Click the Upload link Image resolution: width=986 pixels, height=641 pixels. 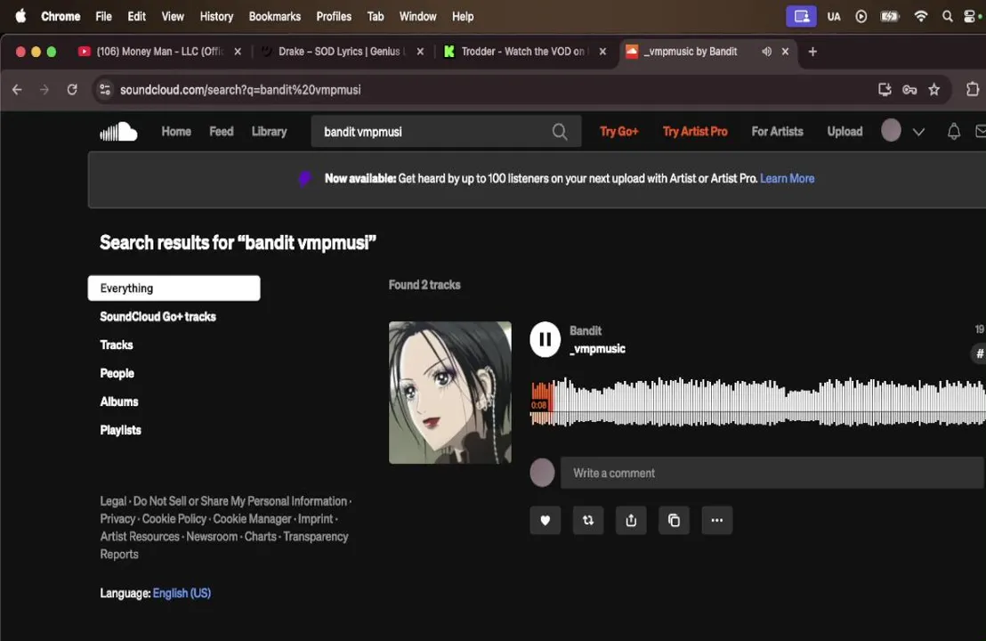[x=845, y=132]
